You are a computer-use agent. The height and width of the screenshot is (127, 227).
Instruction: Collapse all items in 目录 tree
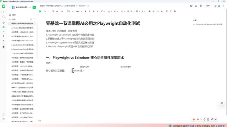point(34,19)
